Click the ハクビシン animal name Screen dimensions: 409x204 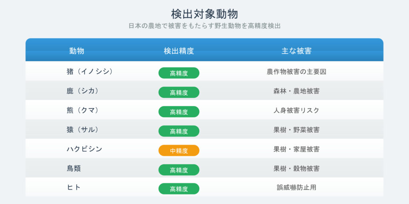click(x=84, y=149)
